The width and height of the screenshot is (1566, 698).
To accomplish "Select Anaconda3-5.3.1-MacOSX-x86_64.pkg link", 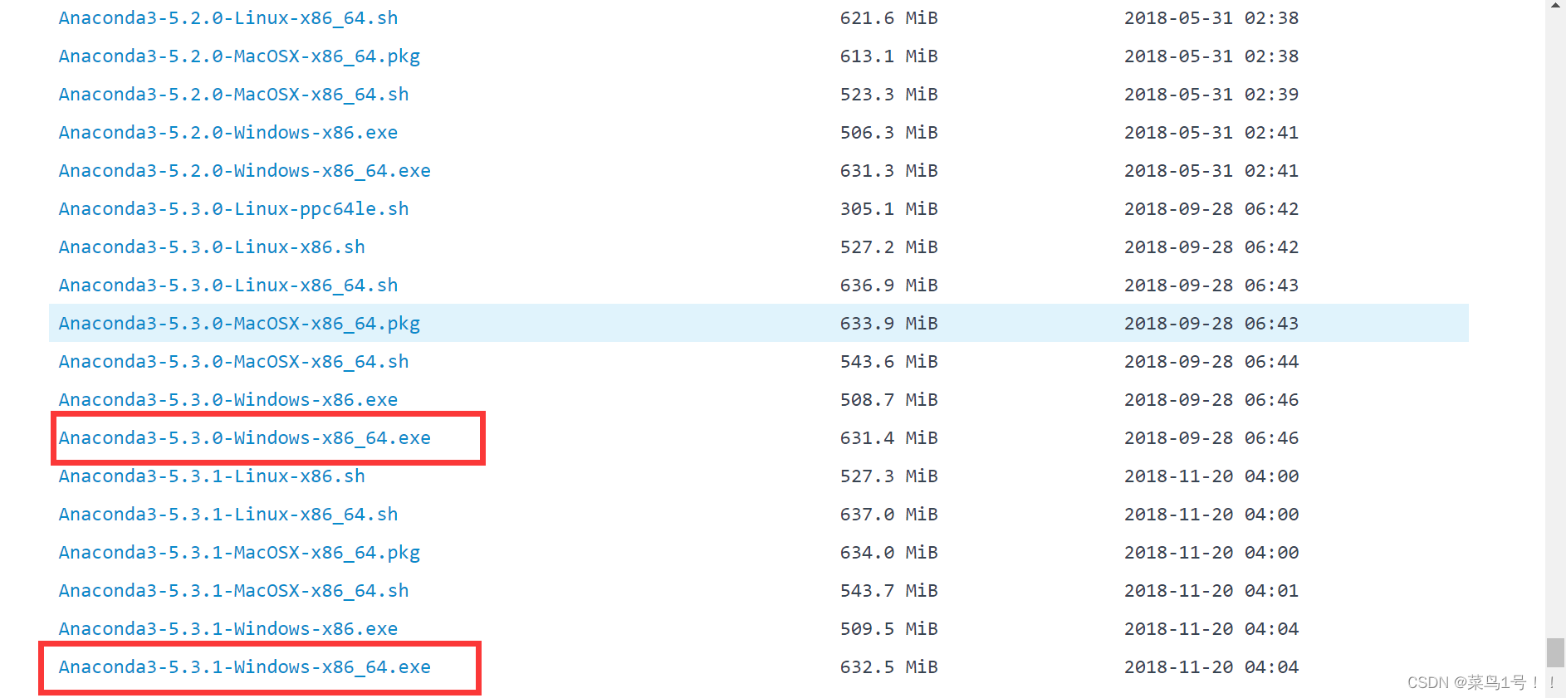I will pos(239,553).
